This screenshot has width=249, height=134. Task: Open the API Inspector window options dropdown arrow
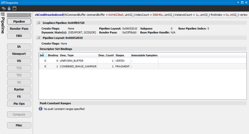pos(239,2)
